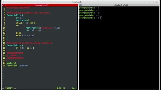This screenshot has height=90, width=161.
Task: Click the '18,16-23' cursor position indicator
Action: [60, 88]
